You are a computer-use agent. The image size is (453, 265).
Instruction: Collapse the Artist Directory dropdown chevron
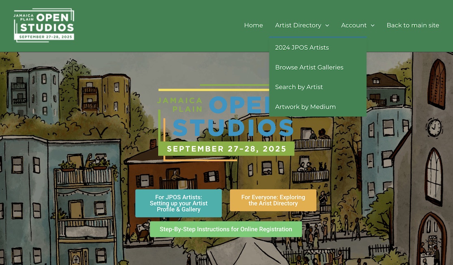coord(327,25)
